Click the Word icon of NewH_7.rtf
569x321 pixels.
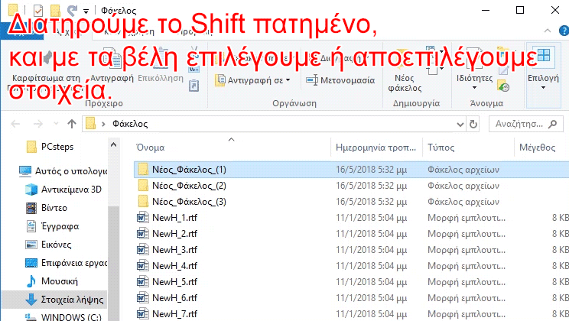pos(142,313)
